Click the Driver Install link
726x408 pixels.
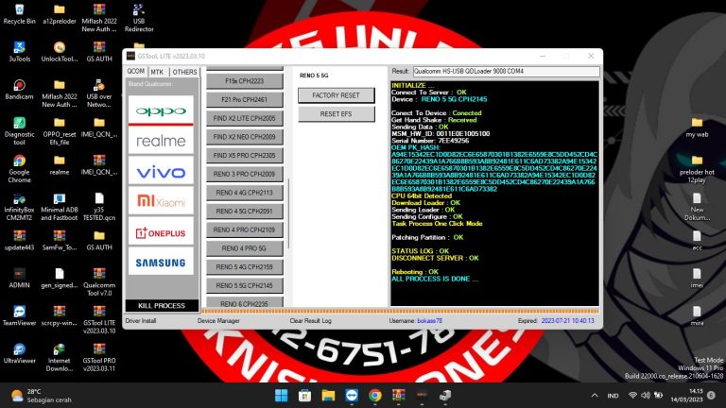(141, 320)
